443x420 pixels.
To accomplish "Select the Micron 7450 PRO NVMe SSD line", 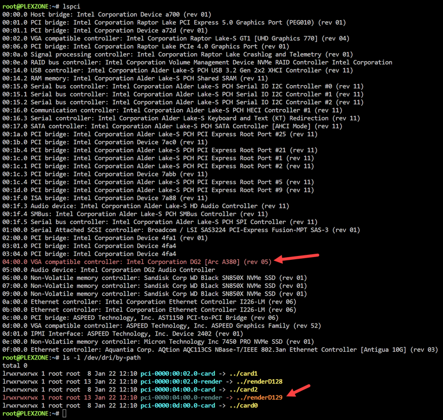I will tap(158, 342).
